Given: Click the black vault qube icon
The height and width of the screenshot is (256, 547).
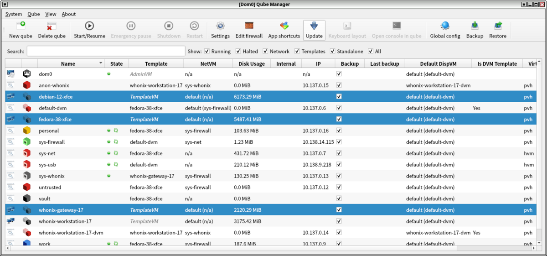Looking at the screenshot, I should pyautogui.click(x=27, y=199).
